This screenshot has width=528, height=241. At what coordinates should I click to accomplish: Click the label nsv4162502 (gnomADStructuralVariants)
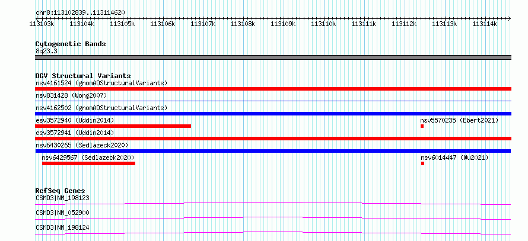tap(101, 108)
